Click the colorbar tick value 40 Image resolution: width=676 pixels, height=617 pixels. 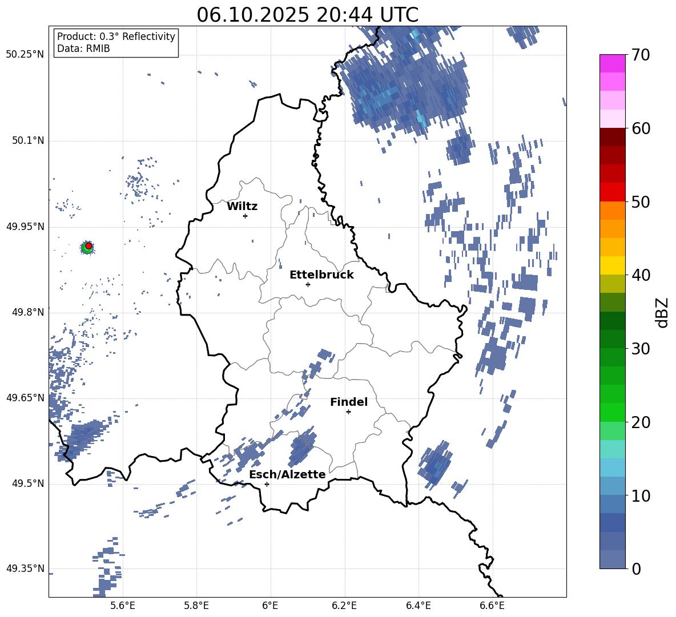641,275
